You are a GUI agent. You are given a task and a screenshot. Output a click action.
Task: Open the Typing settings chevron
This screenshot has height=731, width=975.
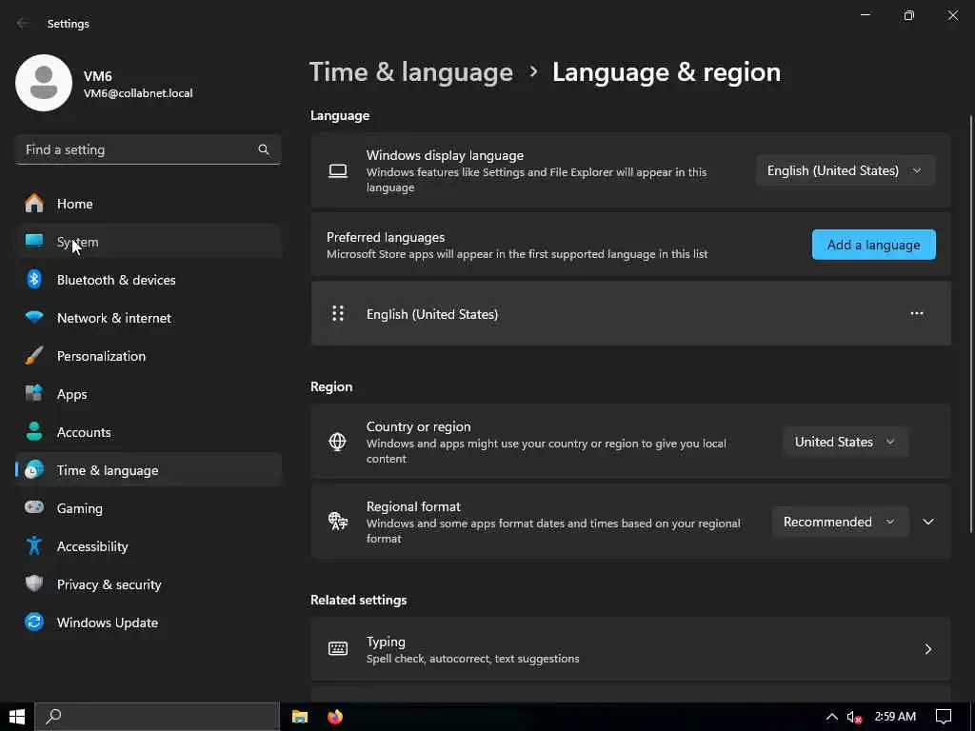point(927,649)
